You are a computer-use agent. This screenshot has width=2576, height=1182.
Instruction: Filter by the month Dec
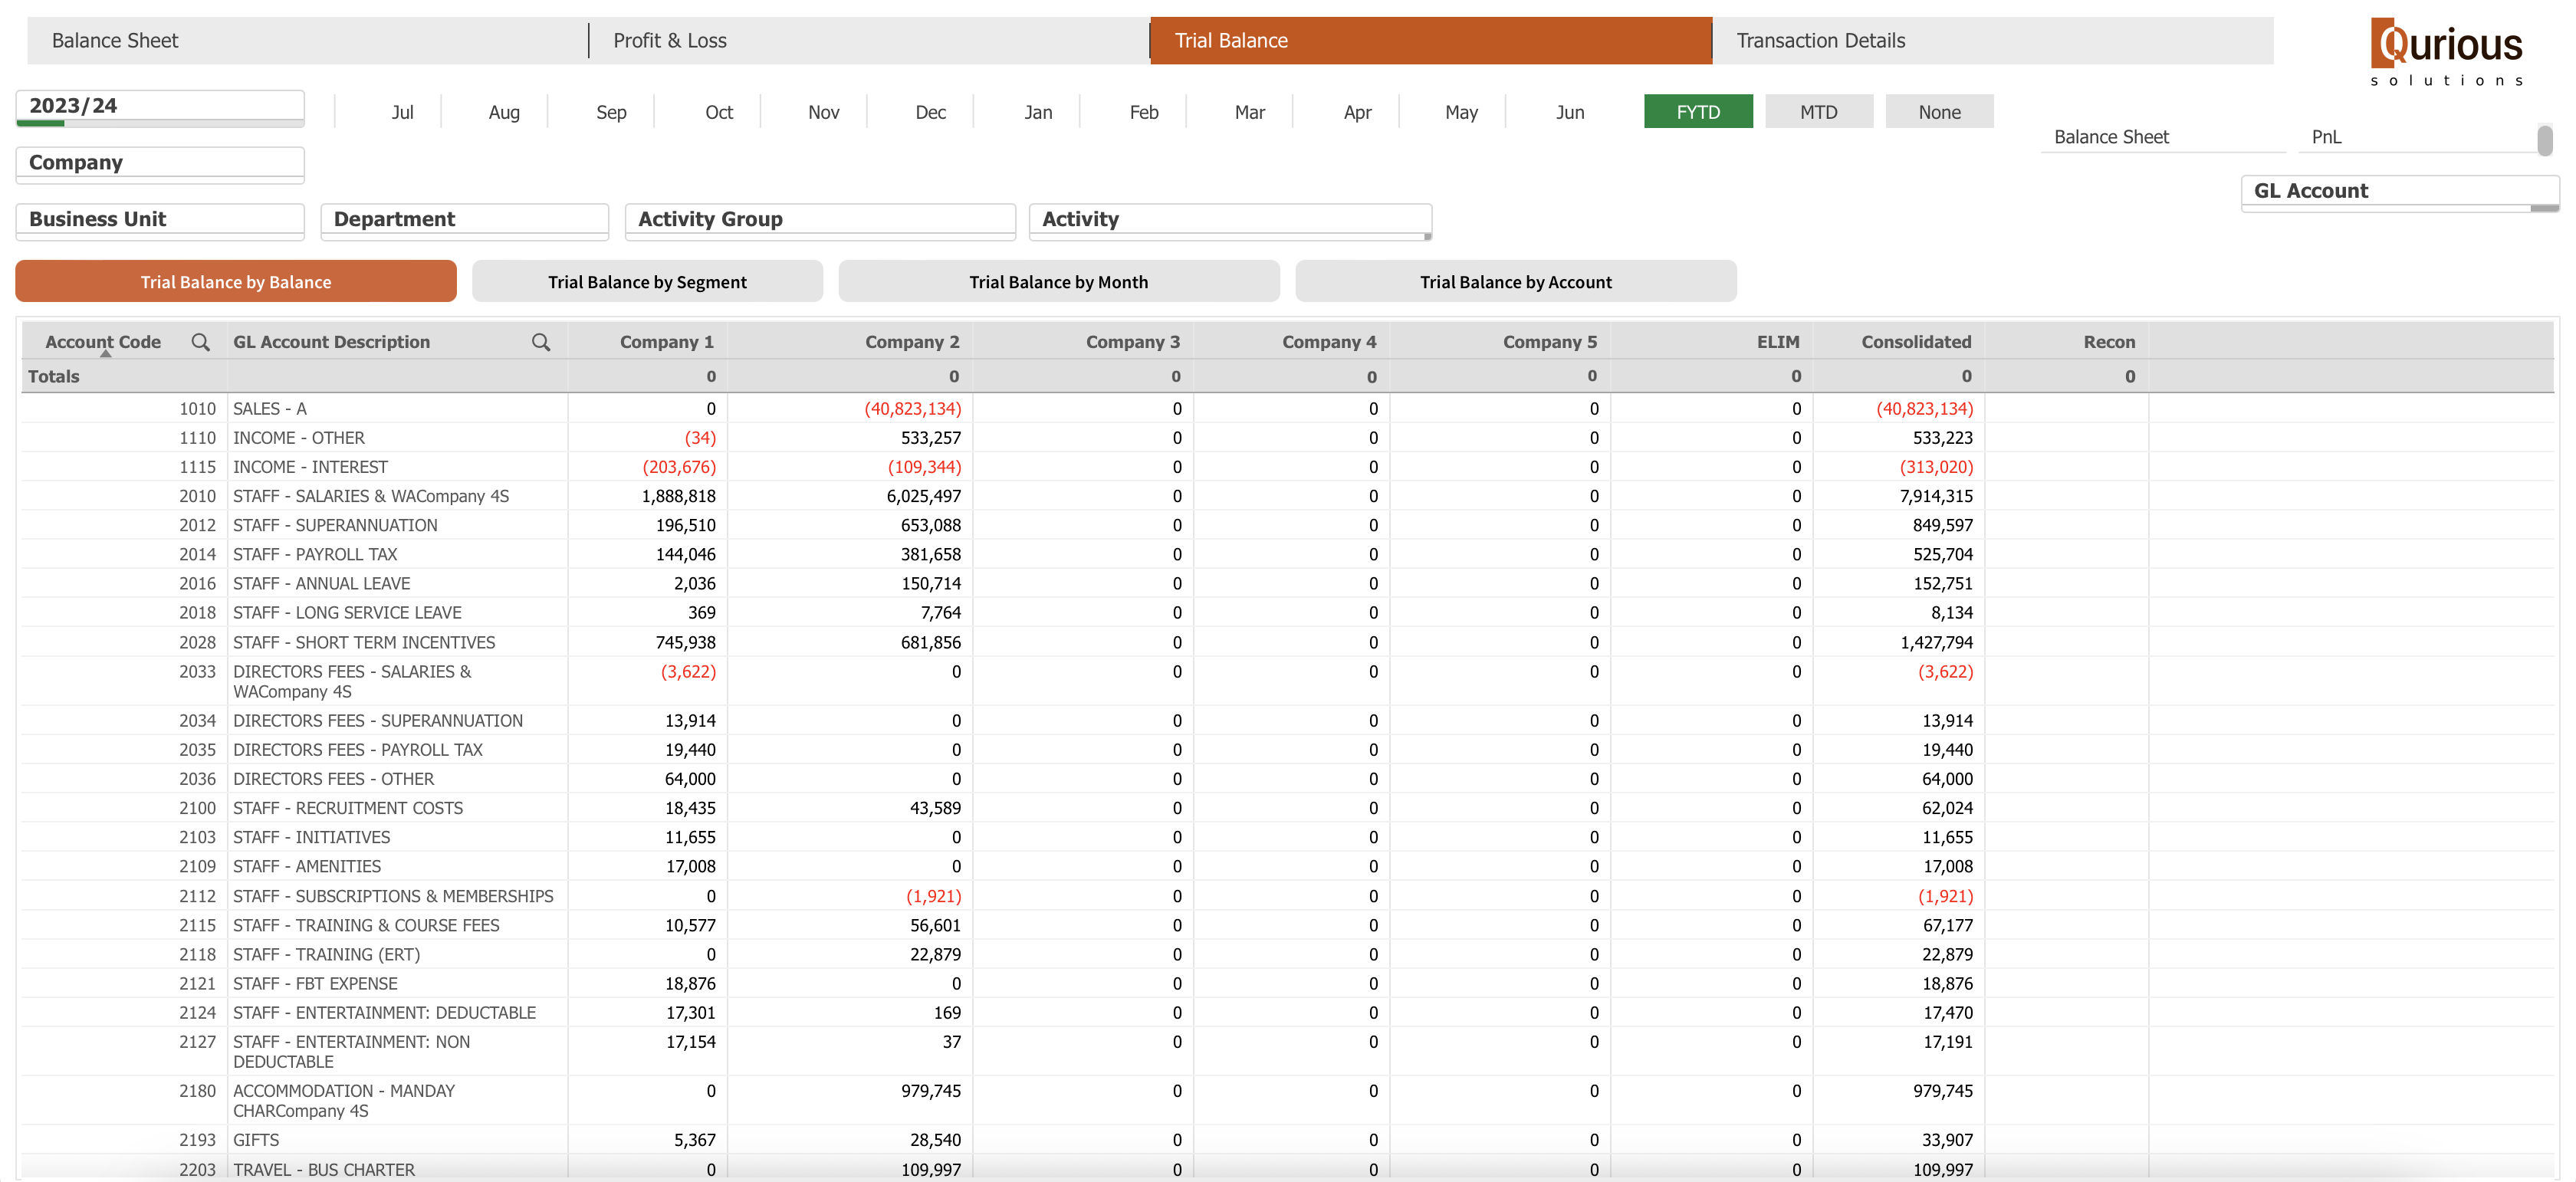click(931, 112)
